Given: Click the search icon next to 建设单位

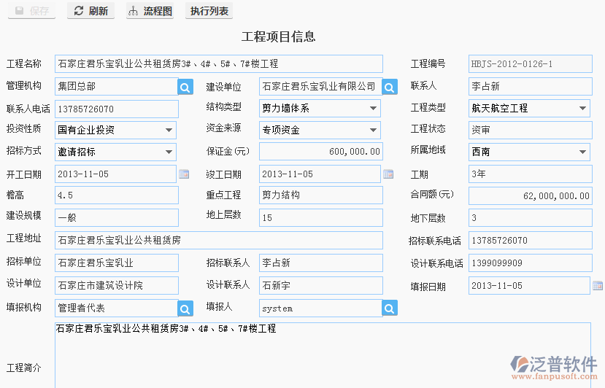Looking at the screenshot, I should 390,88.
